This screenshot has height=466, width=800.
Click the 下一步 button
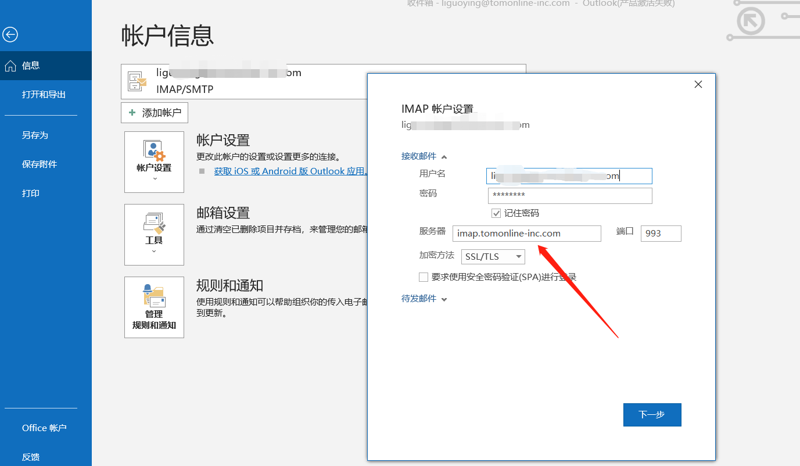(652, 414)
